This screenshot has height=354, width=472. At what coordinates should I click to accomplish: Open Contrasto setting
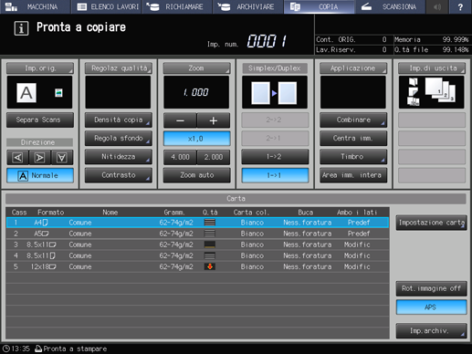(x=119, y=175)
